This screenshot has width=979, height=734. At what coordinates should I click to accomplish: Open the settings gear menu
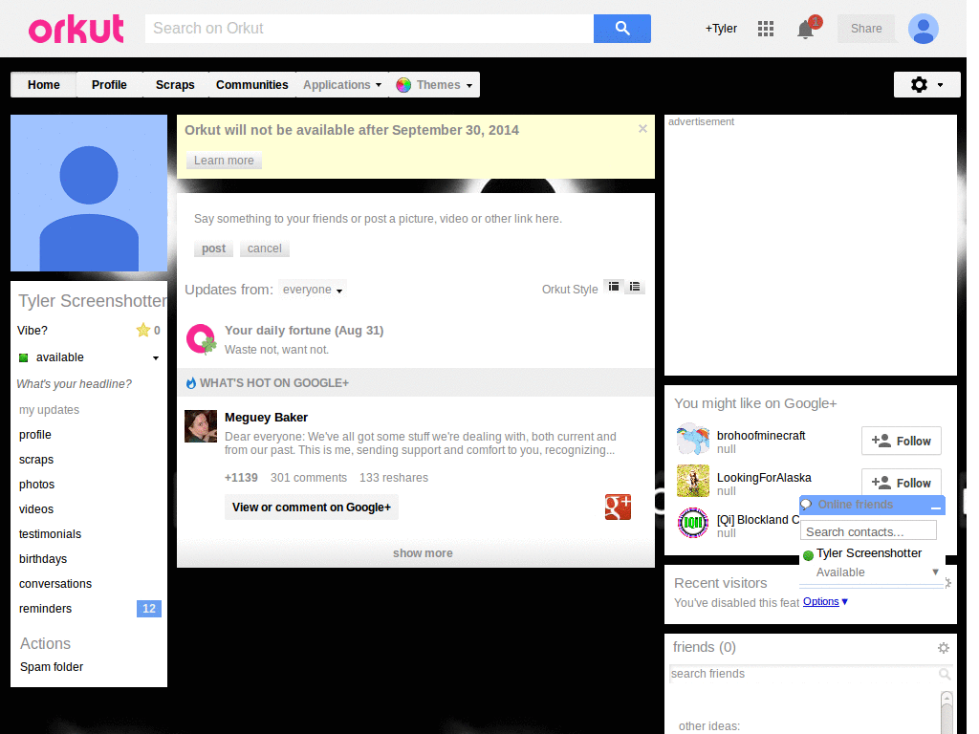pos(926,84)
